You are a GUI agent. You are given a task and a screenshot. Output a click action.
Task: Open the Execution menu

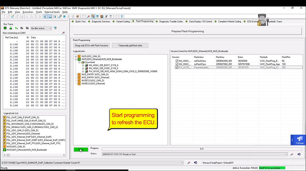point(28,12)
